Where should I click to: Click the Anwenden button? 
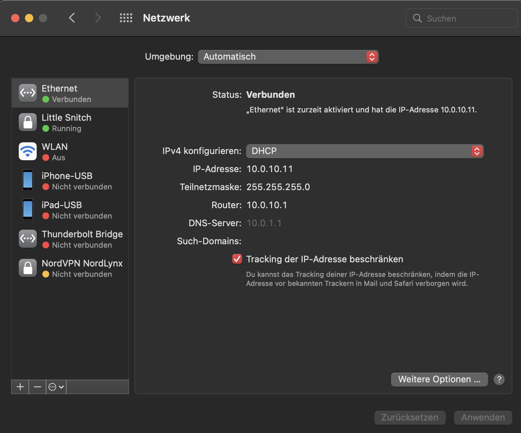(x=483, y=417)
